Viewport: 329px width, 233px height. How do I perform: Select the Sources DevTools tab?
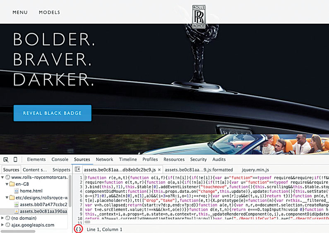coord(82,159)
